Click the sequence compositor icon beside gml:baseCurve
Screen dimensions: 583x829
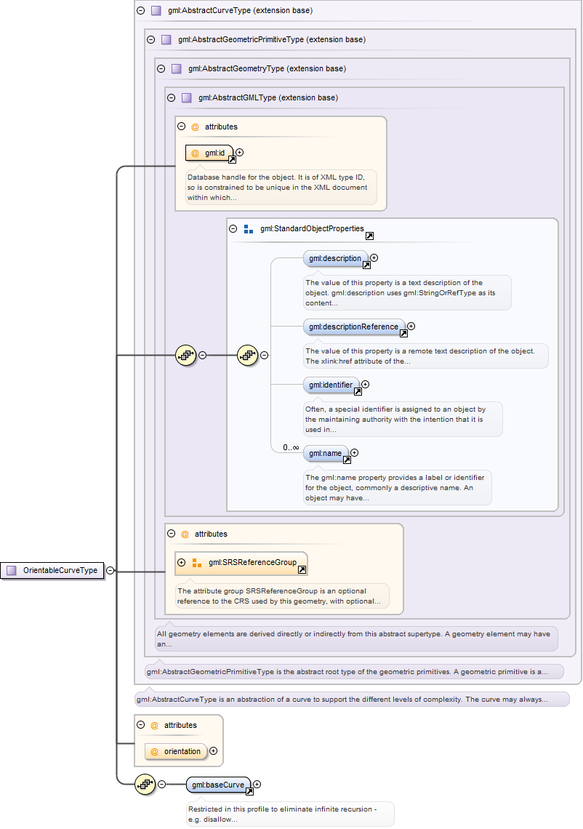click(x=145, y=785)
